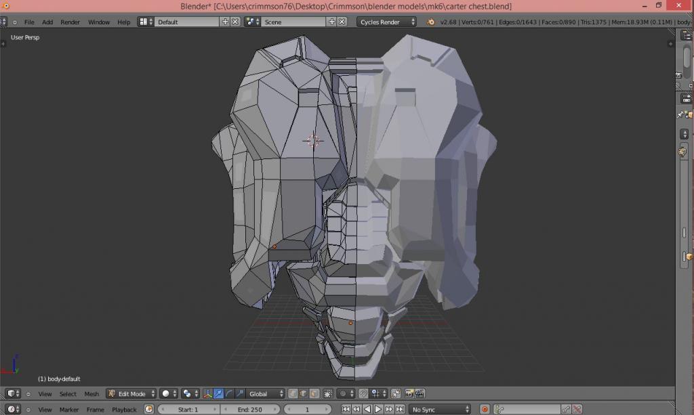Collapse the timeline header menus
Viewport: 694px width, 415px height.
tap(28, 410)
